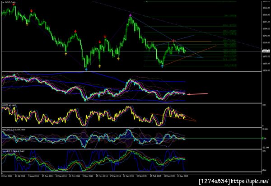Click the 10 Oct 2014 date label

(75, 176)
